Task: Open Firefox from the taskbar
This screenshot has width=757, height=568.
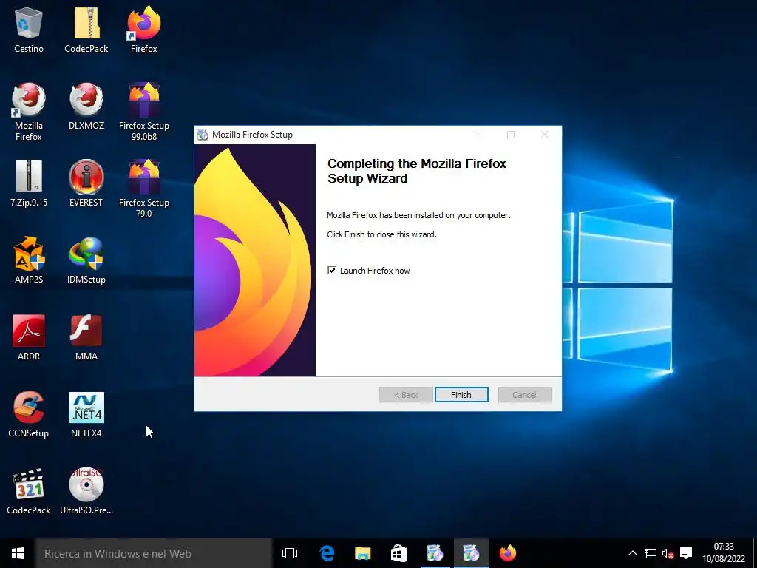Action: click(x=507, y=553)
